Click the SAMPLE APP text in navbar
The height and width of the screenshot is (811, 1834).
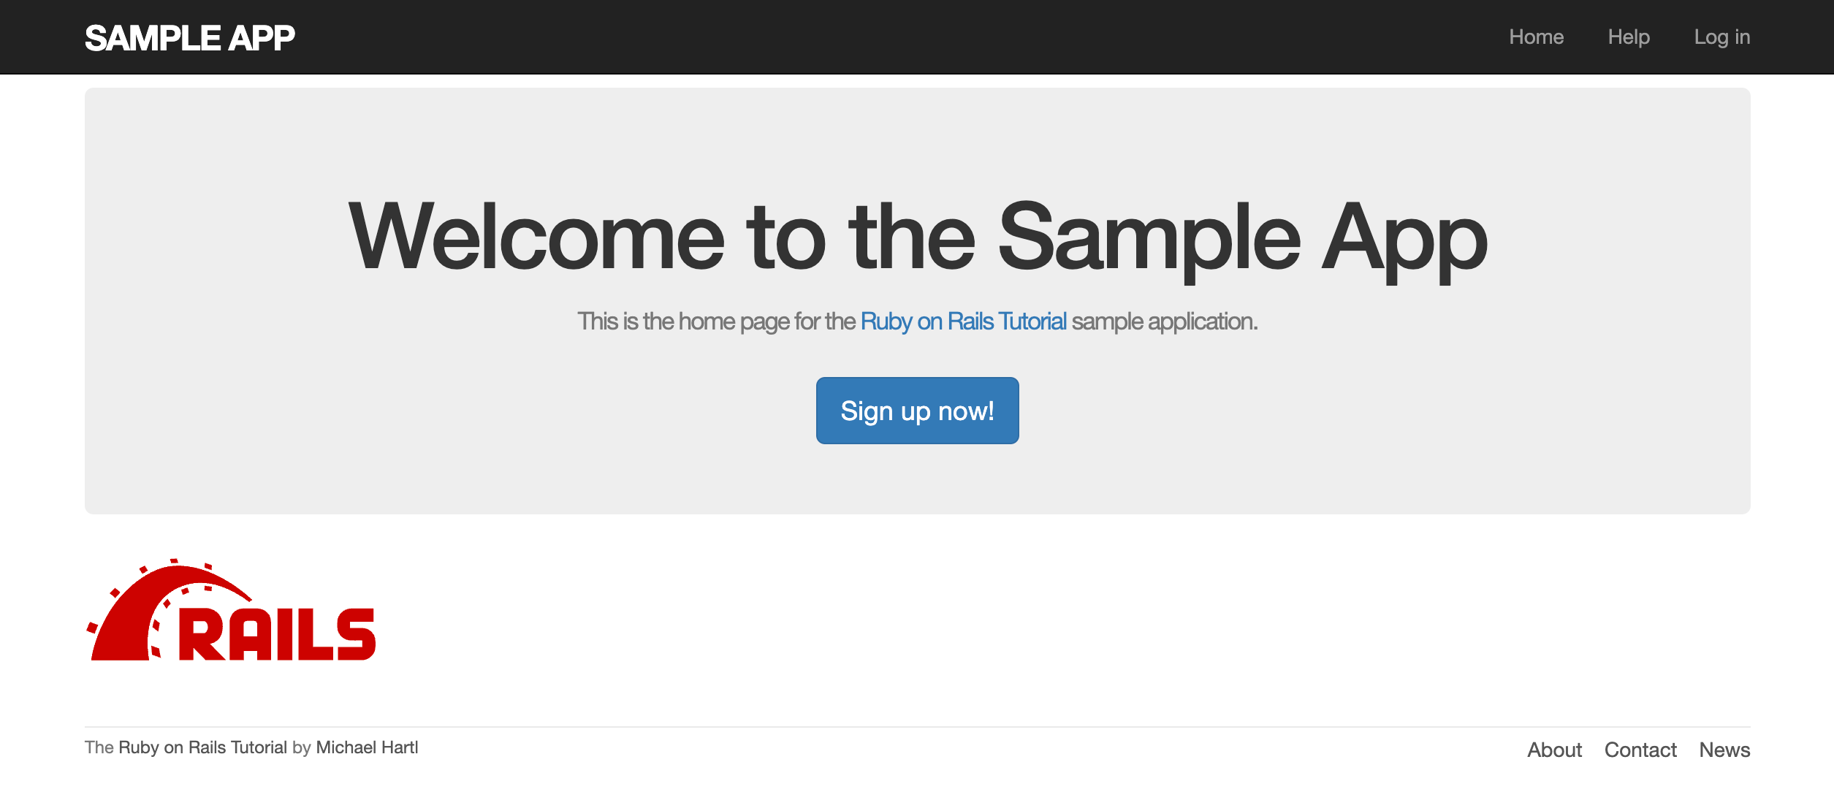(x=190, y=37)
